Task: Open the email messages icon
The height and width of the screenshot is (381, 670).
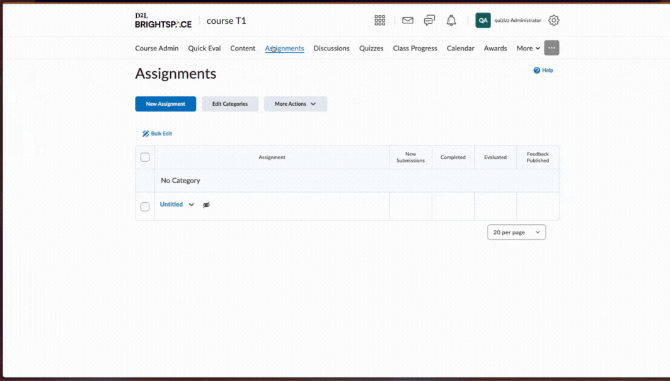Action: coord(407,20)
